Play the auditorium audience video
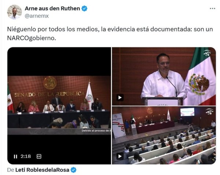This screenshot has height=175, width=220. tap(120, 156)
